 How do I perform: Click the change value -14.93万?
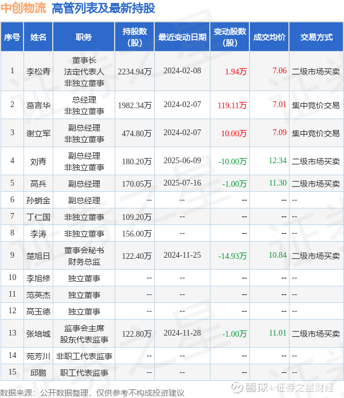232,256
